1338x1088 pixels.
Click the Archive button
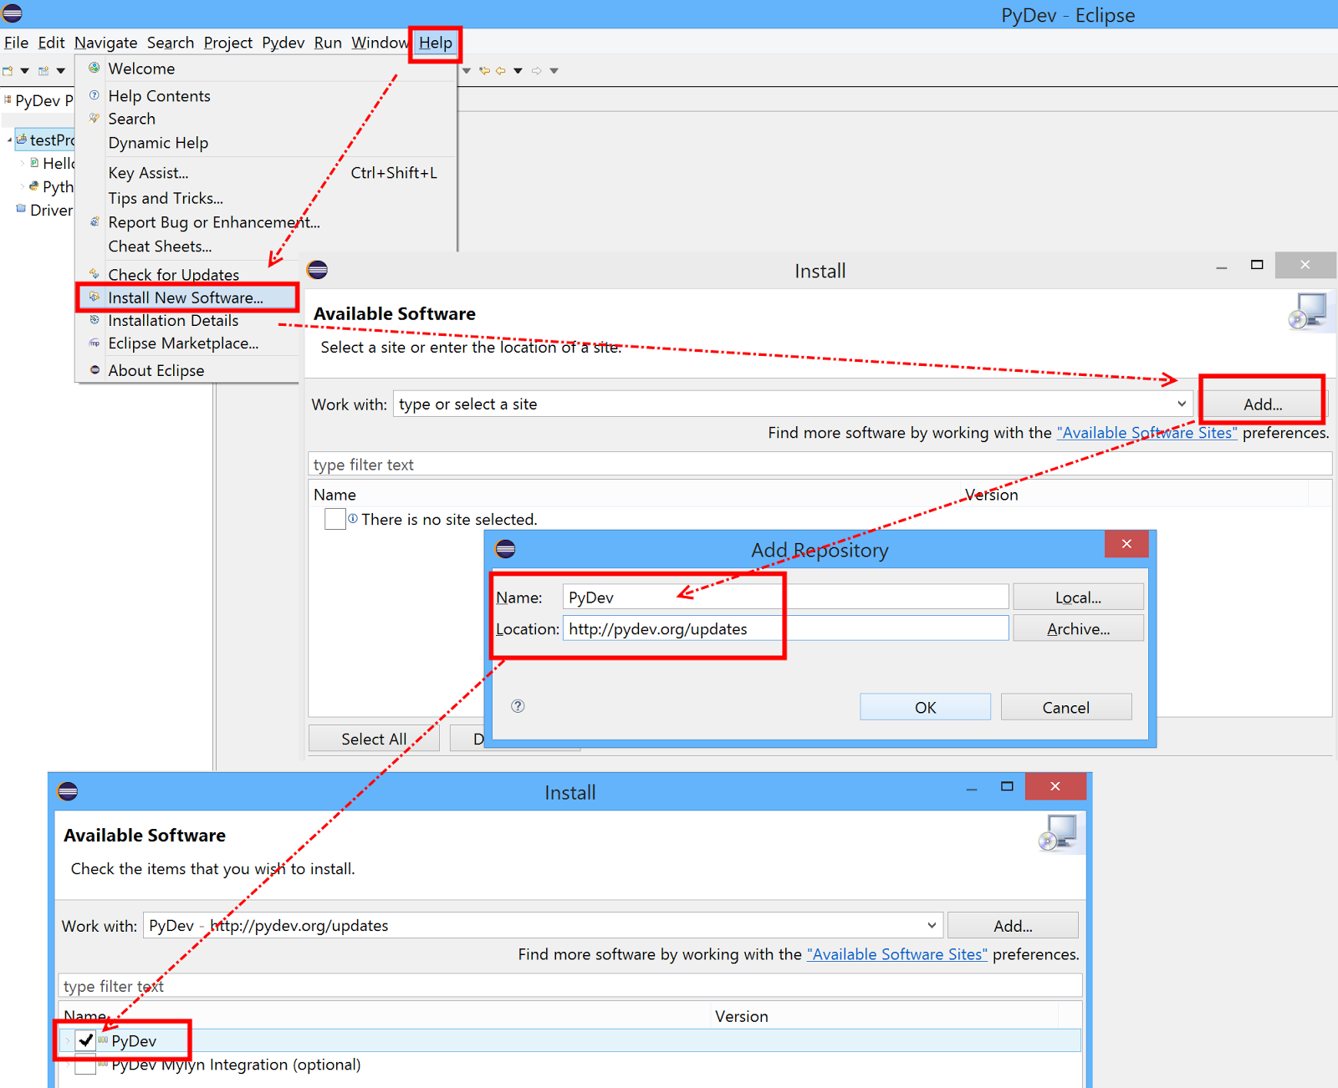(1078, 628)
